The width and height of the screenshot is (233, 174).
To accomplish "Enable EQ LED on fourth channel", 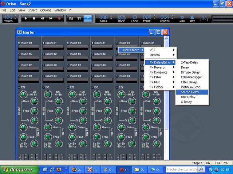I will click(92, 87).
